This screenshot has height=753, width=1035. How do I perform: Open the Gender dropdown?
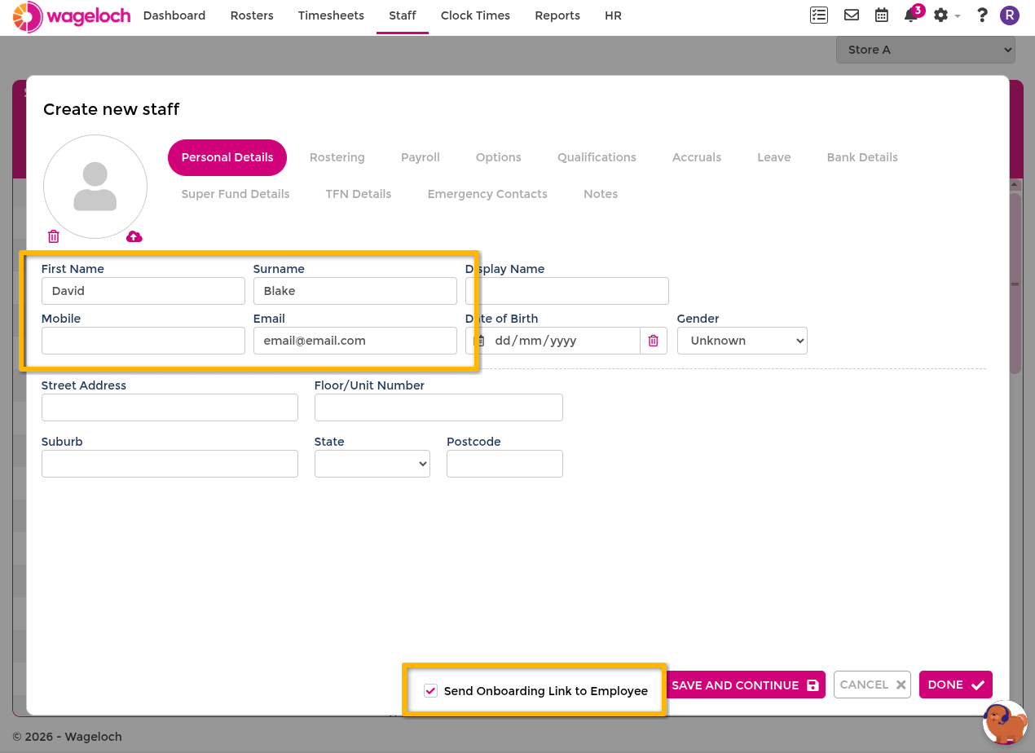coord(742,341)
